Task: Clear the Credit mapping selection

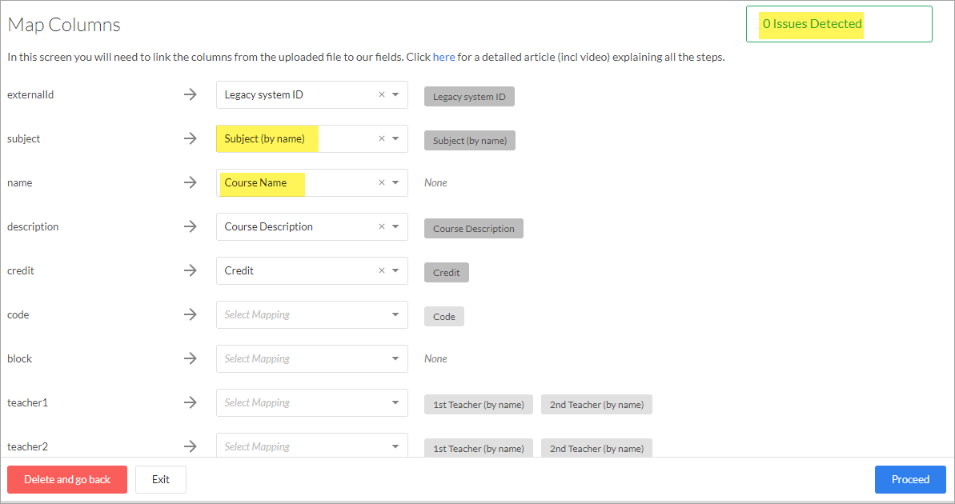Action: point(382,271)
